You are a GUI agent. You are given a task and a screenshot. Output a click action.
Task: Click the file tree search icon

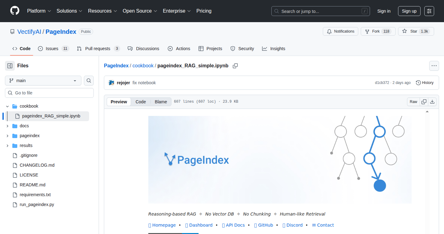(89, 81)
